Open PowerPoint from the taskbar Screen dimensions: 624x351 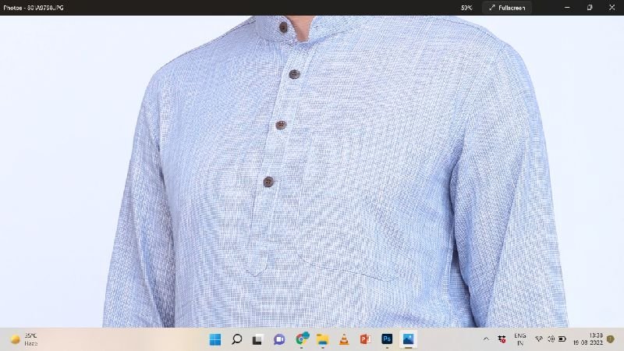364,339
